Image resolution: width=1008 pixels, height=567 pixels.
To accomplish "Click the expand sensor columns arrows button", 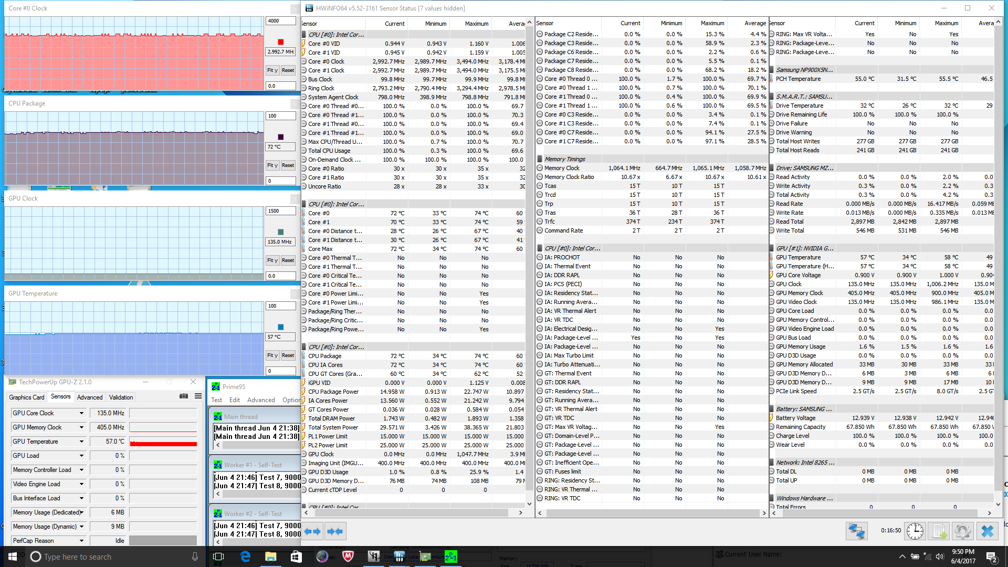I will [313, 531].
